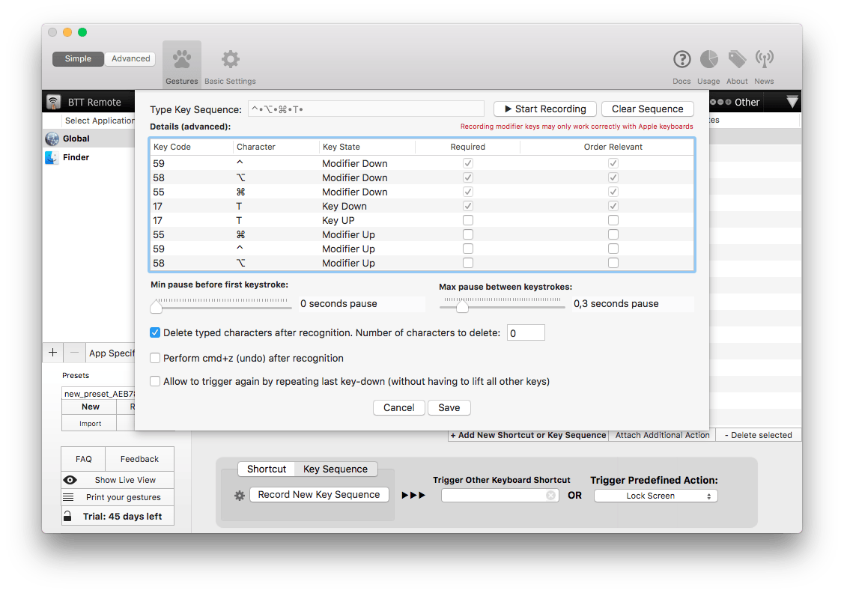The height and width of the screenshot is (593, 844).
Task: Click the minus remove application button
Action: [x=74, y=353]
